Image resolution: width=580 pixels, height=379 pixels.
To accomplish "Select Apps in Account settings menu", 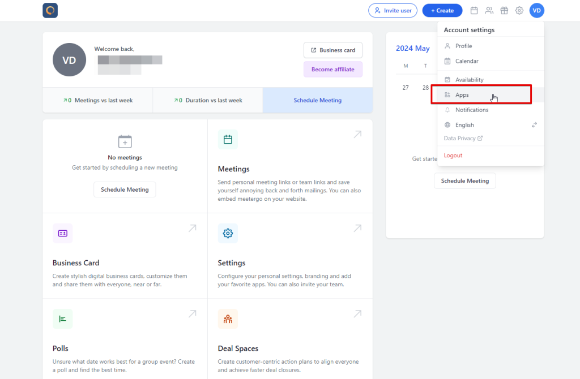I will point(462,95).
